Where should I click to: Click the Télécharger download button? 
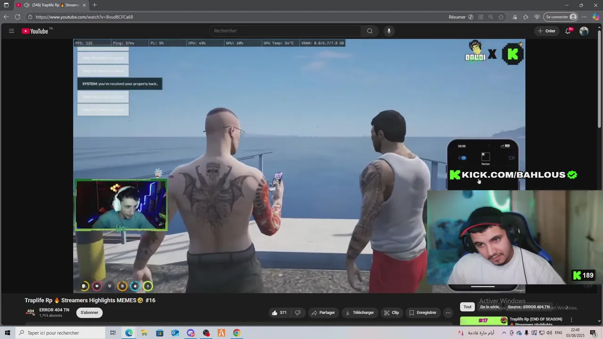click(359, 313)
